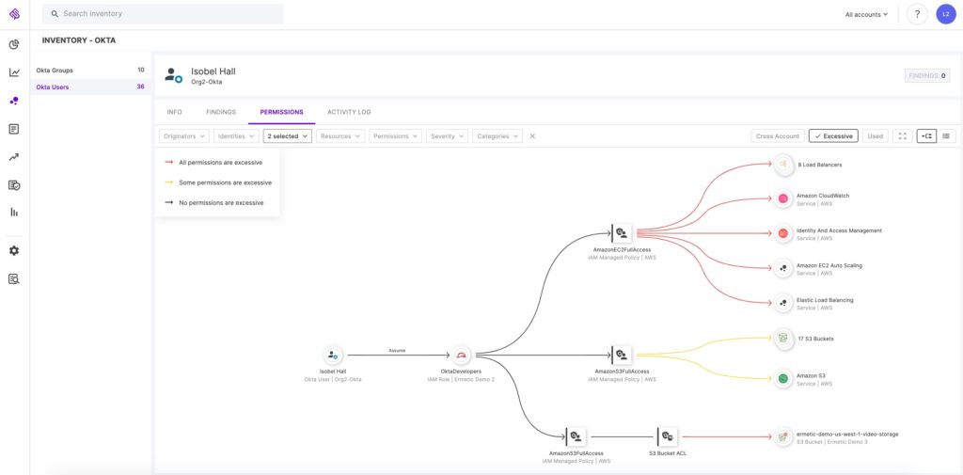Viewport: 963px width, 475px height.
Task: Open the Originators dropdown
Action: pos(184,135)
